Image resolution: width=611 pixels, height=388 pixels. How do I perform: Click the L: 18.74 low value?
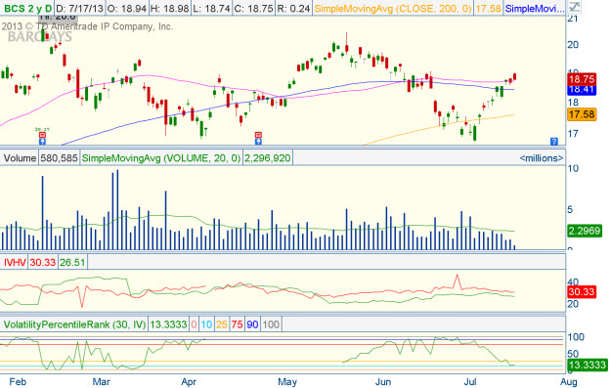tap(211, 8)
